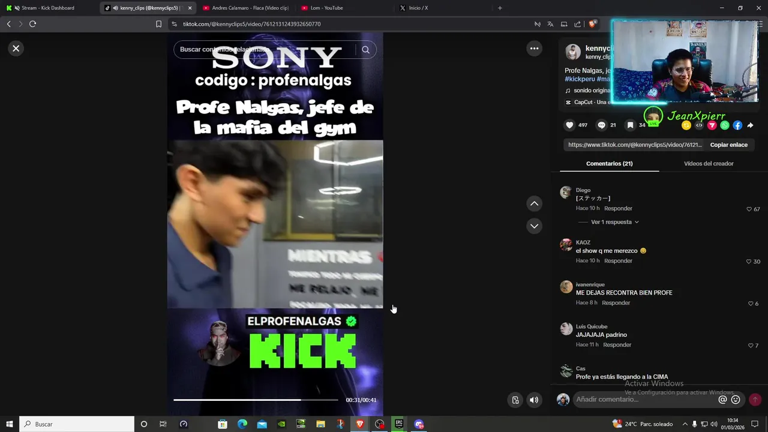768x432 pixels.
Task: Open the Windows Start menu
Action: click(10, 424)
